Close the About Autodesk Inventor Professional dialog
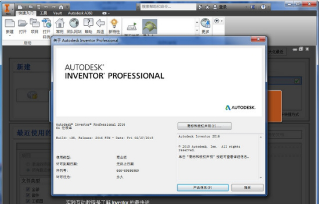The height and width of the screenshot is (212, 319). point(258,39)
